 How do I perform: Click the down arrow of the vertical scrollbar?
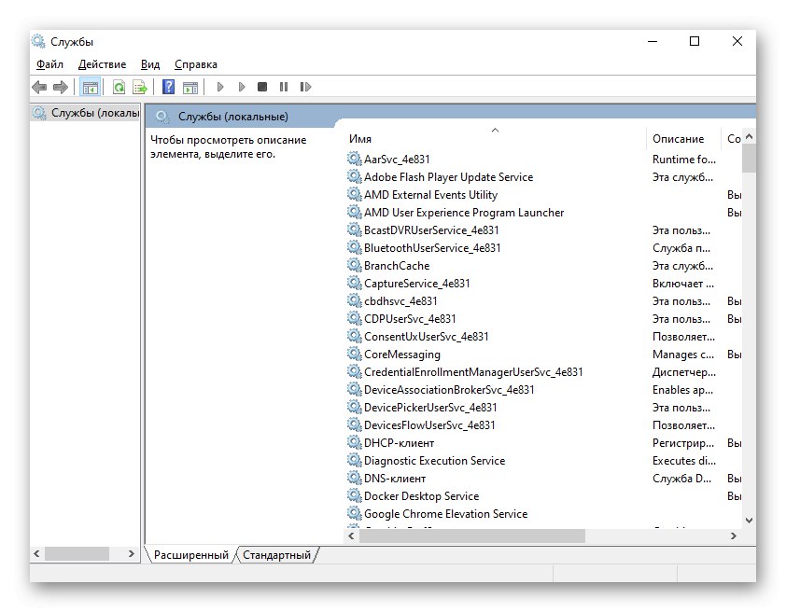coord(748,521)
